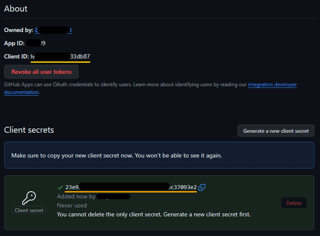Open the owner profile link after Owned by
Viewport: 320px width, 236px height.
click(x=53, y=30)
